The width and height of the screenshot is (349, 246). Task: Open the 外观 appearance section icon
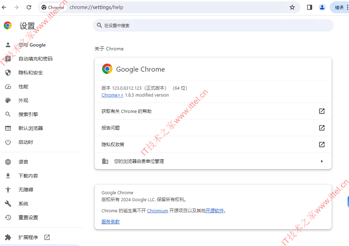point(8,100)
